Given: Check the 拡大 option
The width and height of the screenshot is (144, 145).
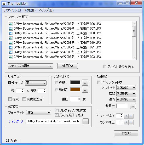Looking at the screenshot, I should [x=10, y=99].
